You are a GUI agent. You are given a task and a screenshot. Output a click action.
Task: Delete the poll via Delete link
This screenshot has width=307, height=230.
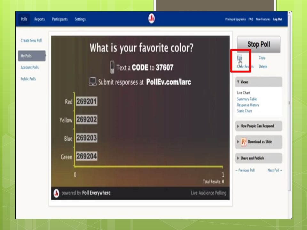pyautogui.click(x=263, y=66)
